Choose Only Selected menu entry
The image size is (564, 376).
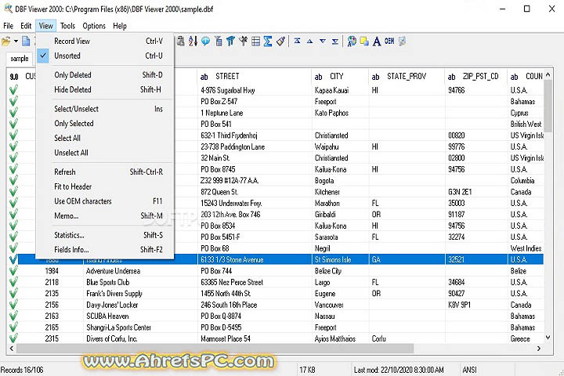[x=106, y=124]
